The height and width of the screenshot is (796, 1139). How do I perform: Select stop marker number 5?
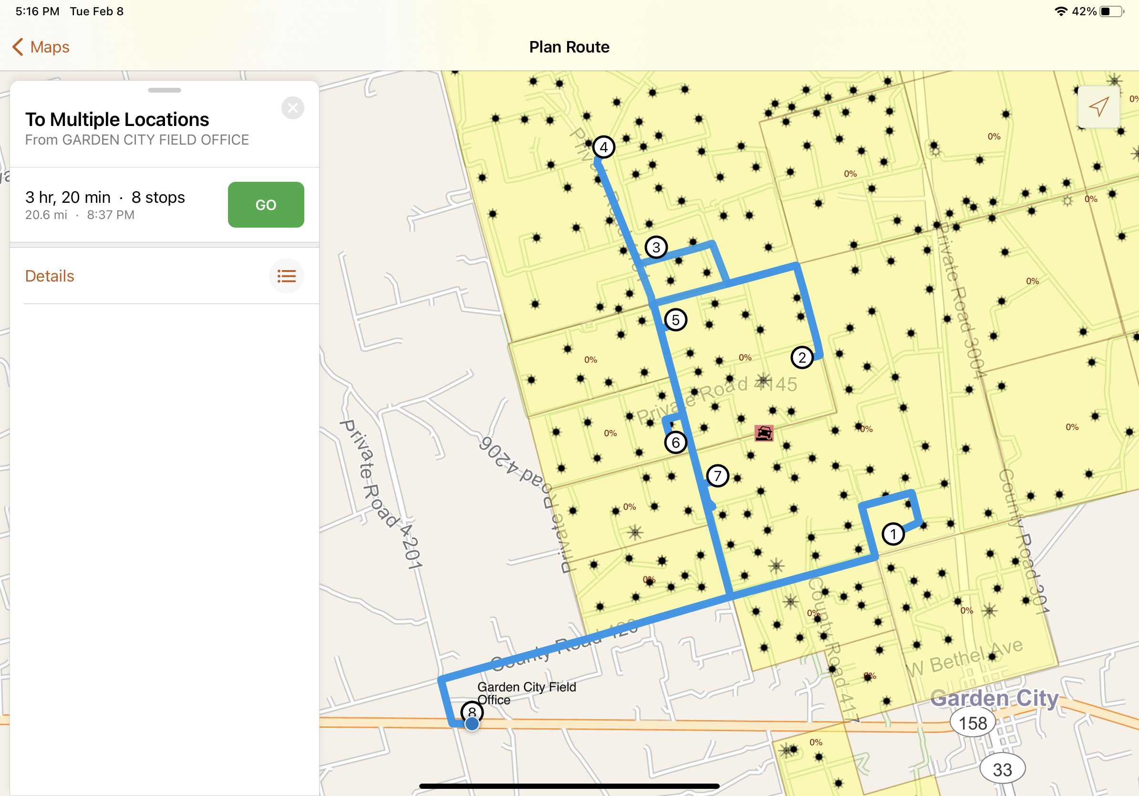[675, 320]
